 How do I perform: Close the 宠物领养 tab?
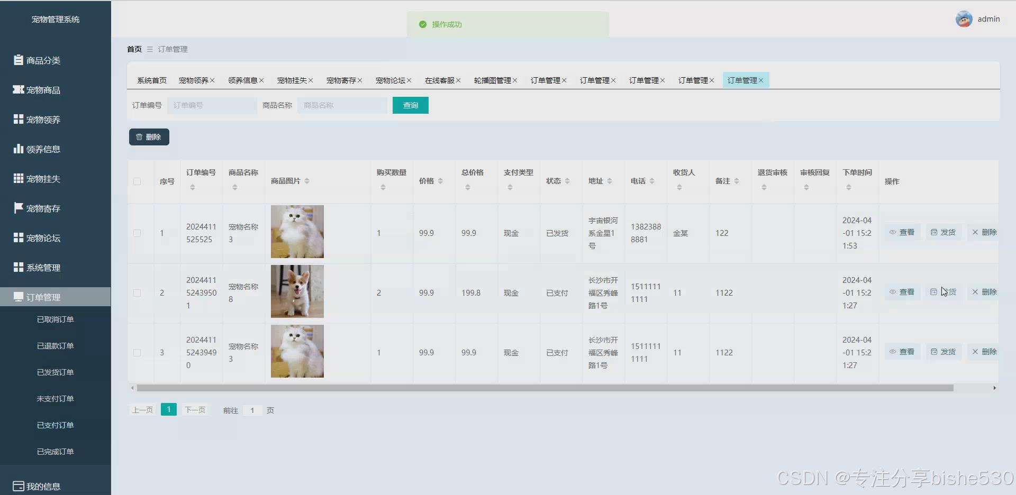(212, 80)
